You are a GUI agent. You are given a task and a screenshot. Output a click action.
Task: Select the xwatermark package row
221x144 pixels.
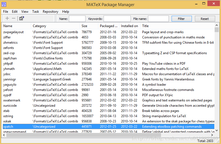pos(109,100)
